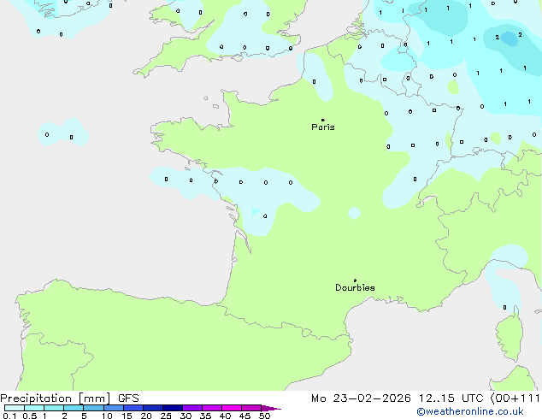The image size is (542, 419).
Task: Click the Dourbies location dot marker
Action: click(355, 280)
